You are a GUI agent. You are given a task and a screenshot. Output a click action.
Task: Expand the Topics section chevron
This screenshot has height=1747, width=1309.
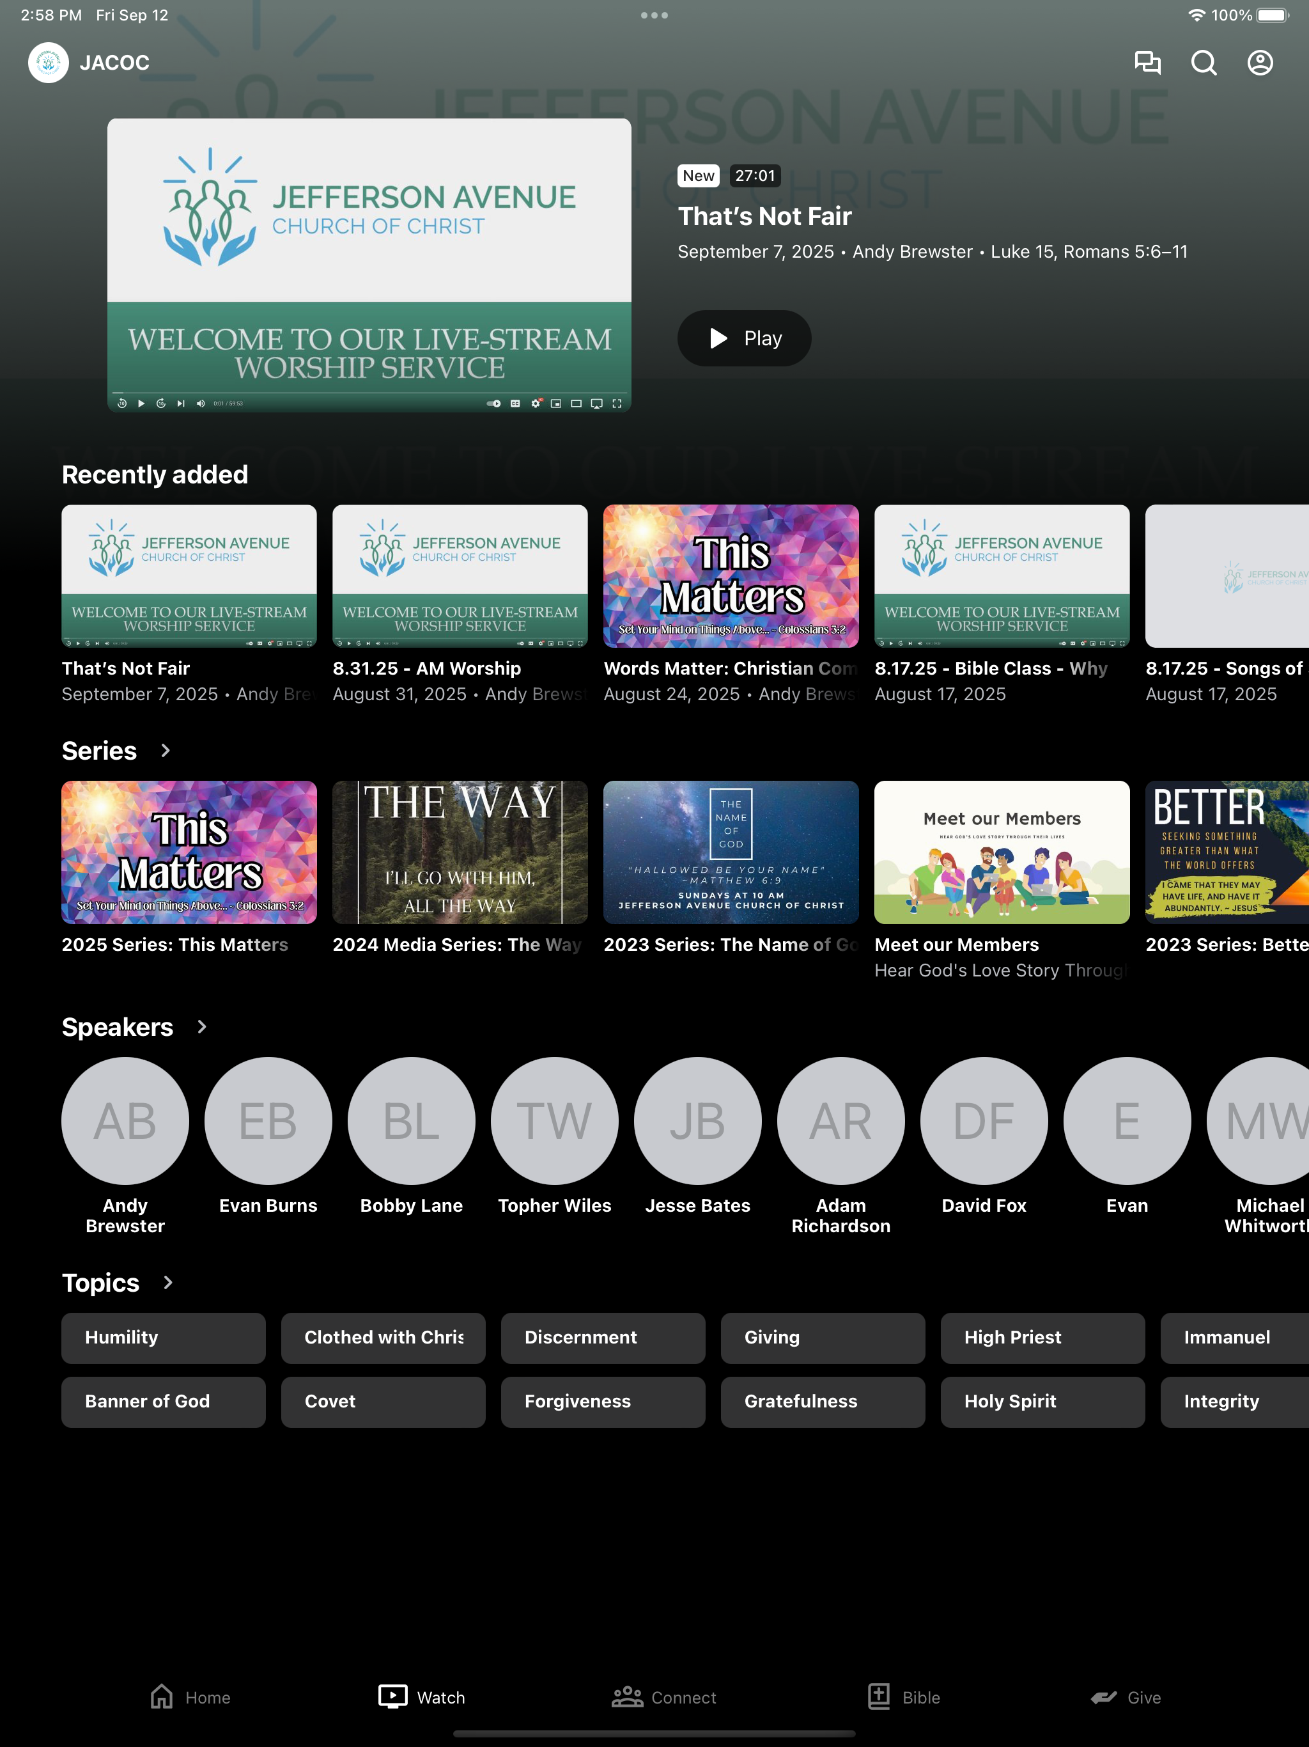[x=167, y=1283]
